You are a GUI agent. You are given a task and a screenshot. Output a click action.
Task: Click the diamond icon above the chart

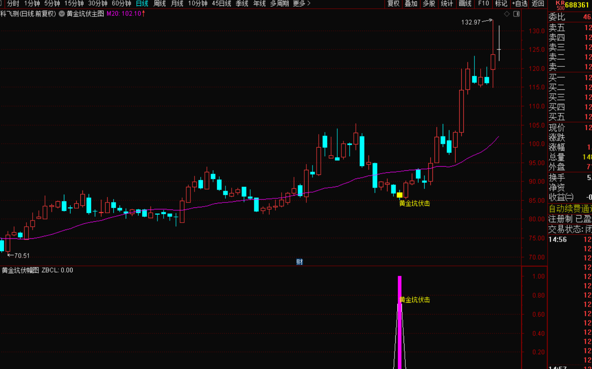click(x=507, y=14)
